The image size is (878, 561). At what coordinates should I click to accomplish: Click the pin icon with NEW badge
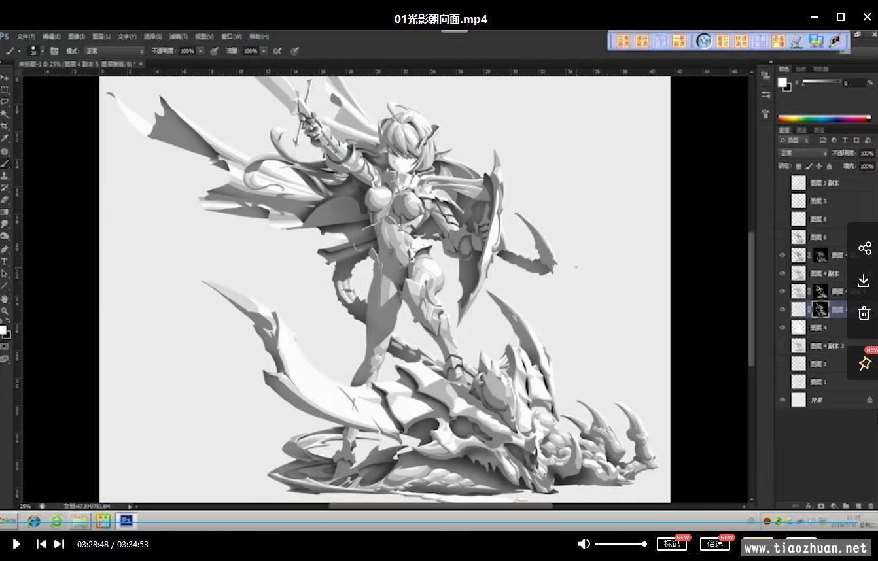pos(864,364)
